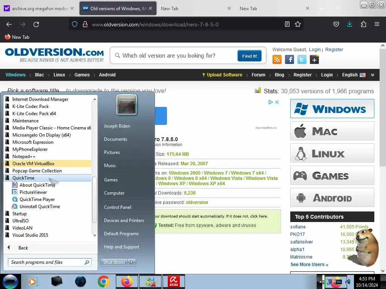Click the browser address bar URL

click(x=155, y=24)
